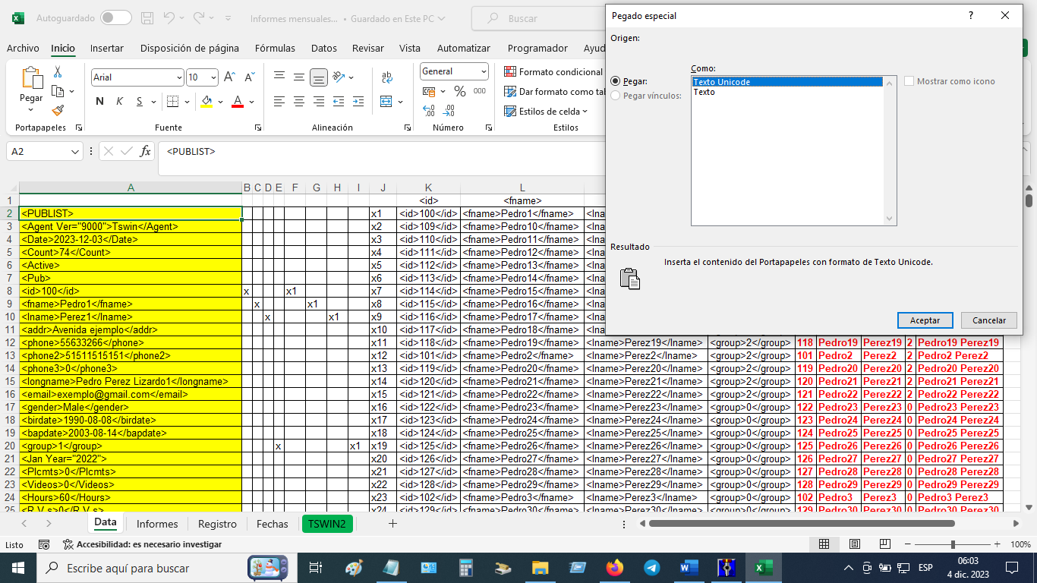This screenshot has height=583, width=1037.
Task: Expand the Name Box dropdown arrow
Action: point(75,152)
